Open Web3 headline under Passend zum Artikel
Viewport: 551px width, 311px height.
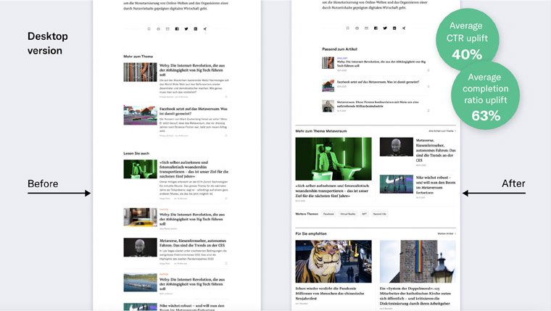pos(381,64)
